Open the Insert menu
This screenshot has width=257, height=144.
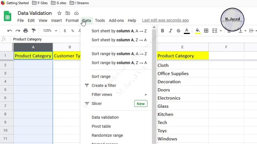pos(56,20)
